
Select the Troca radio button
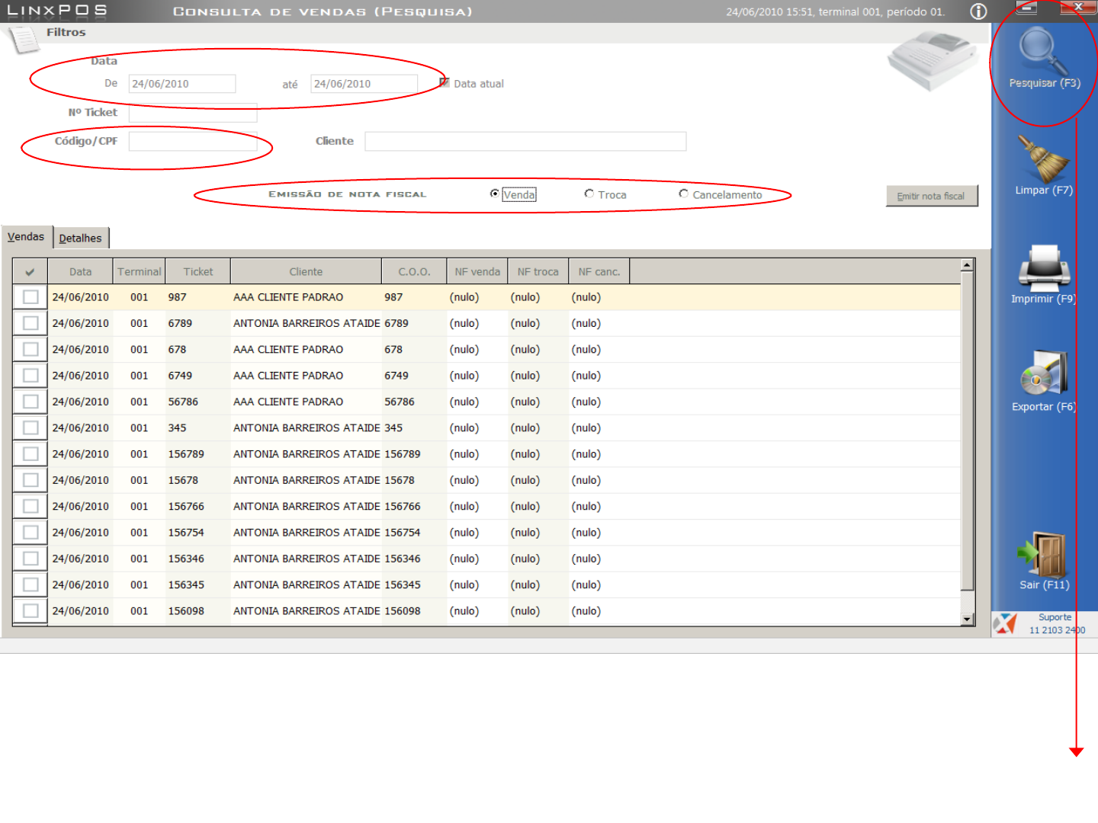point(589,194)
